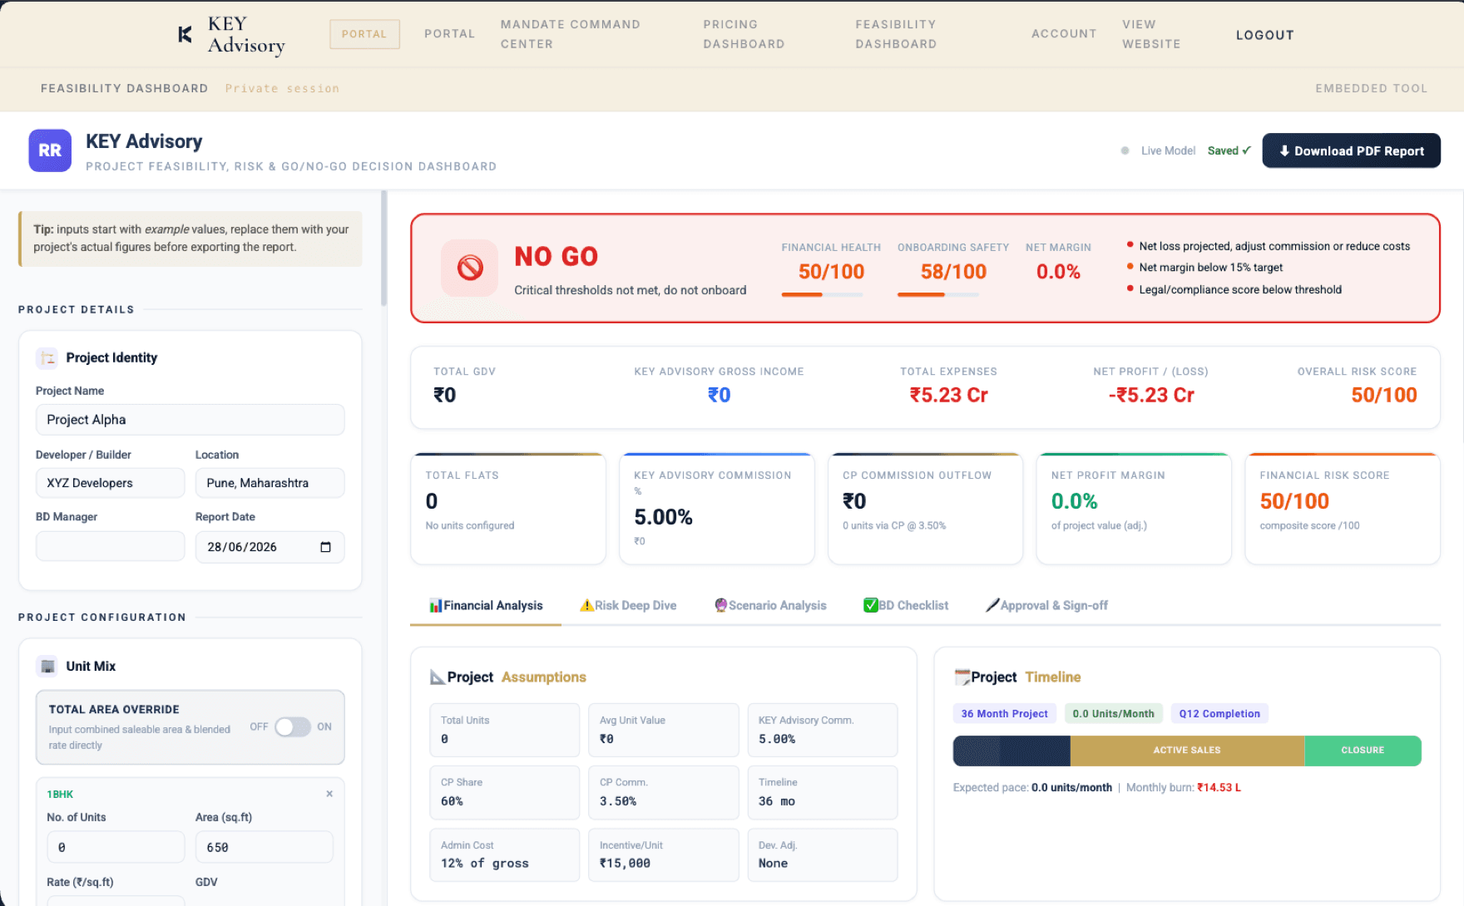Toggle the Total Area Override switch
The image size is (1464, 906).
293,727
